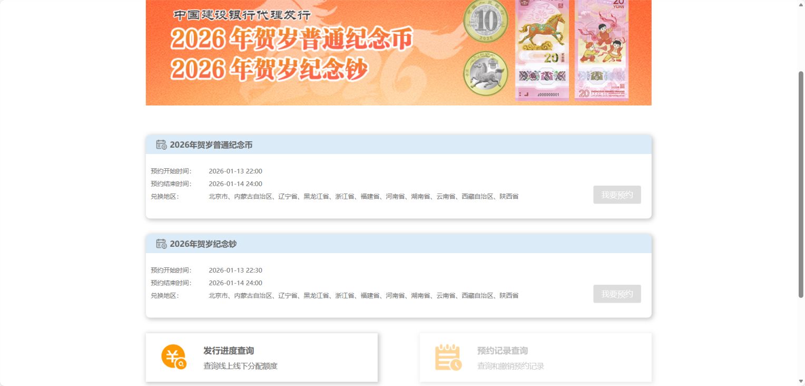Click the horse banknote front image

click(542, 50)
